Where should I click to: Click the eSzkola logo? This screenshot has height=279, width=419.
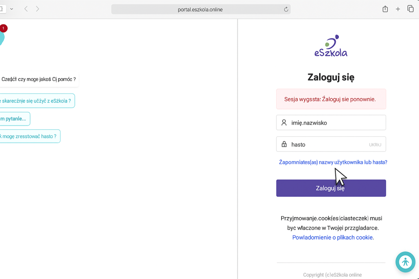pyautogui.click(x=331, y=46)
